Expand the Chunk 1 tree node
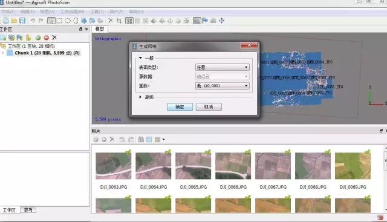This screenshot has height=222, width=387. click(3, 53)
